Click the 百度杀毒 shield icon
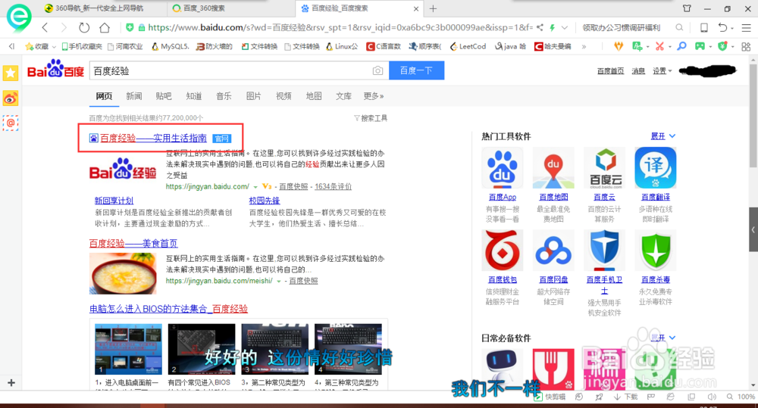This screenshot has width=758, height=408. point(656,251)
